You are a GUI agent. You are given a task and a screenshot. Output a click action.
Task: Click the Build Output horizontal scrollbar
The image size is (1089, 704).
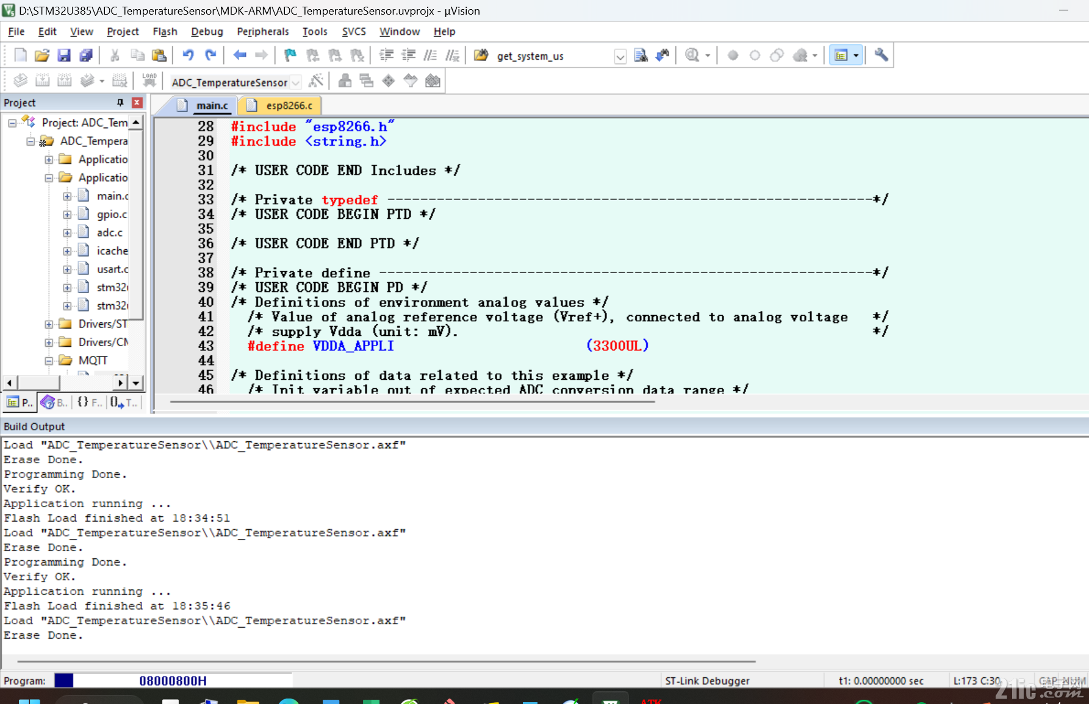(x=387, y=661)
